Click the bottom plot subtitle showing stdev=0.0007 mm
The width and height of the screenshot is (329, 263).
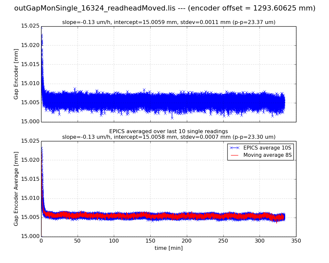168,137
